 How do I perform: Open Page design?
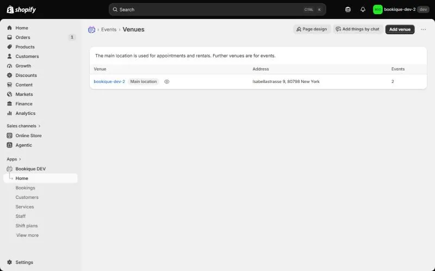[312, 29]
